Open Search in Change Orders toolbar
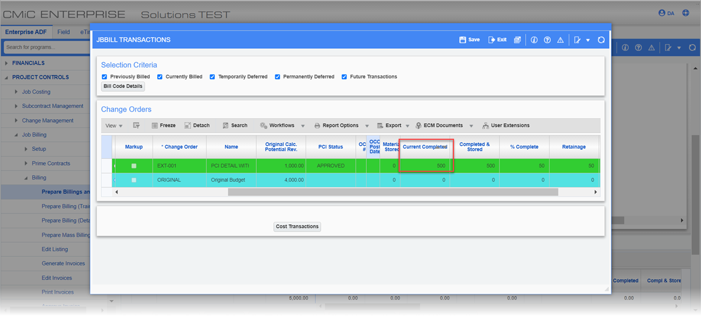 (x=235, y=125)
